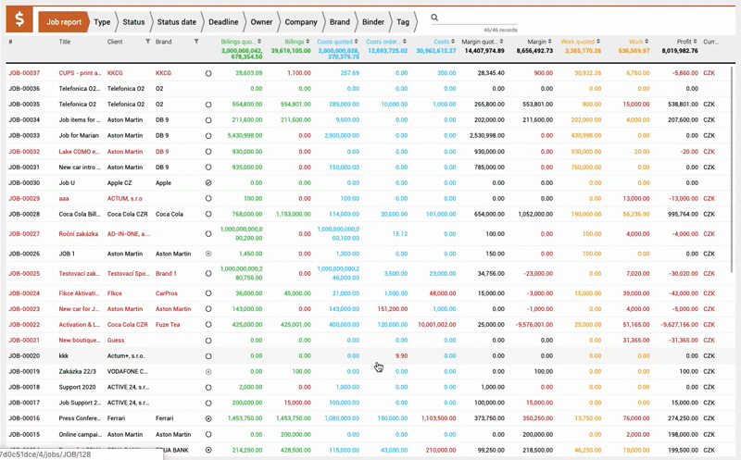Click status circle icon for JOB-00022

tap(208, 325)
